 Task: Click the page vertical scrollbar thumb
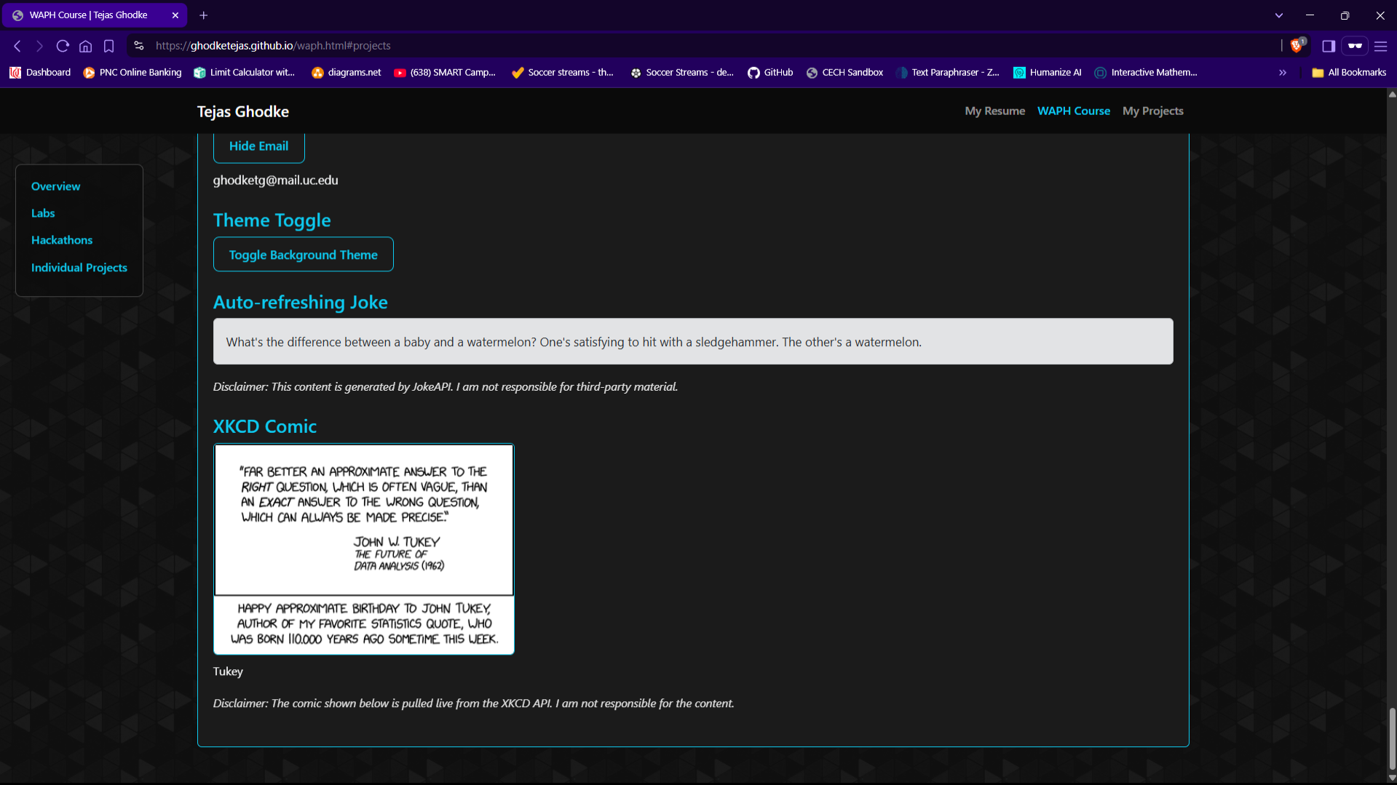(x=1392, y=739)
